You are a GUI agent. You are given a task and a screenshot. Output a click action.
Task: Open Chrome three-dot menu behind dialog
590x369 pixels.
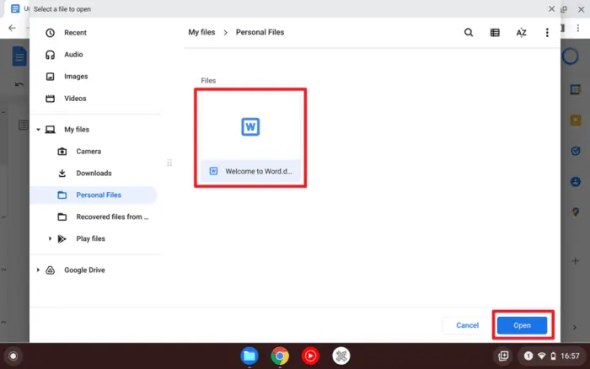578,28
